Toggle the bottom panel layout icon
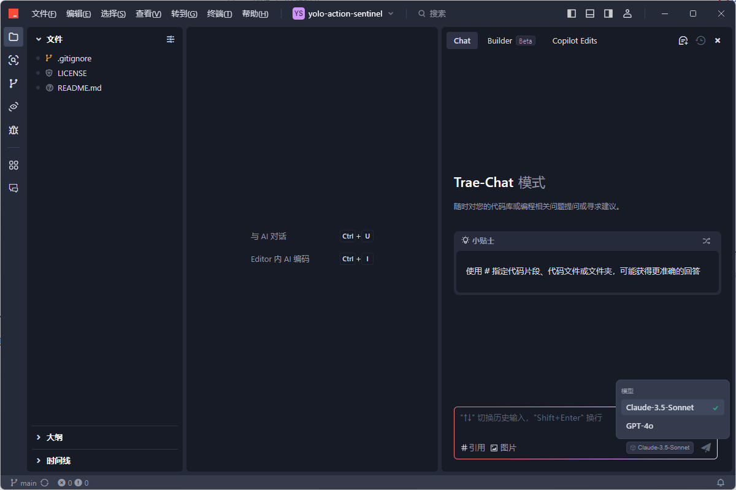This screenshot has width=736, height=490. (590, 13)
